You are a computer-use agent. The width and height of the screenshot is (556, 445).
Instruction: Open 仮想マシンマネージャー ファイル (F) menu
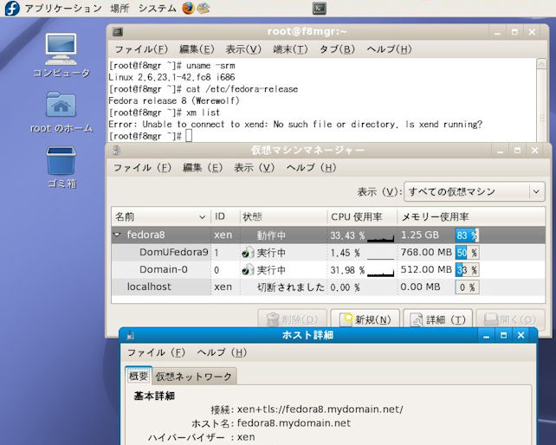(142, 167)
